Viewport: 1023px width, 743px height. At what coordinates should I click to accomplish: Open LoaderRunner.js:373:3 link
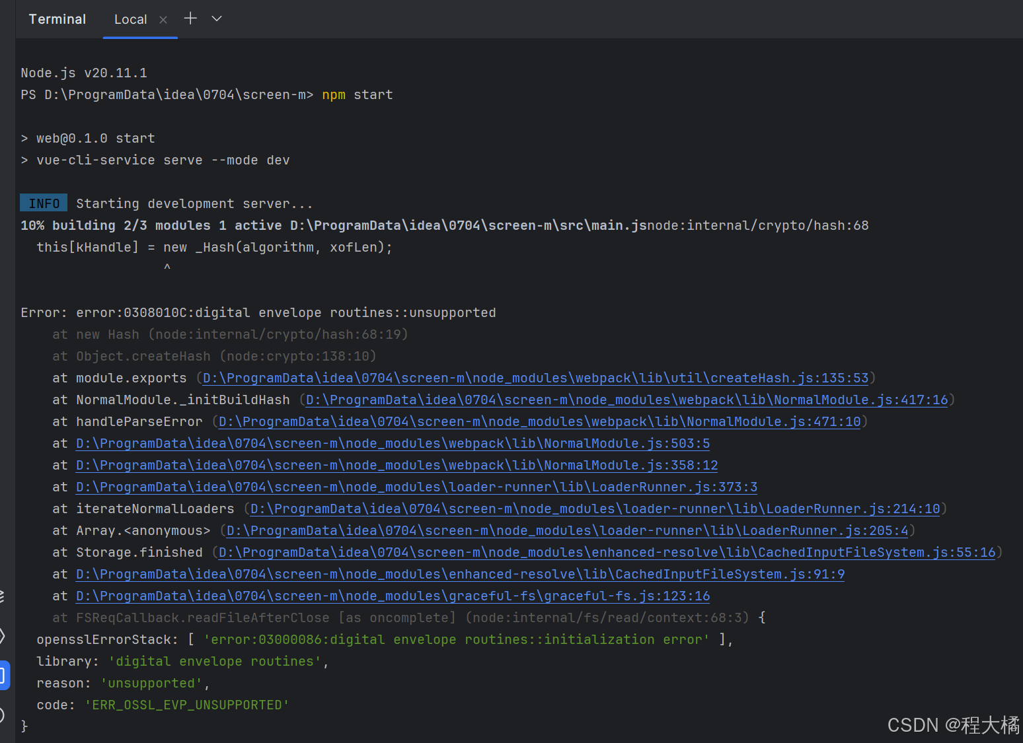point(416,487)
